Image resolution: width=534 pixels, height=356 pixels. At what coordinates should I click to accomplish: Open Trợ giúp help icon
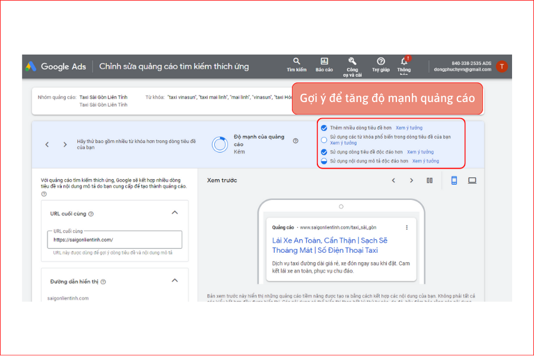(x=380, y=65)
